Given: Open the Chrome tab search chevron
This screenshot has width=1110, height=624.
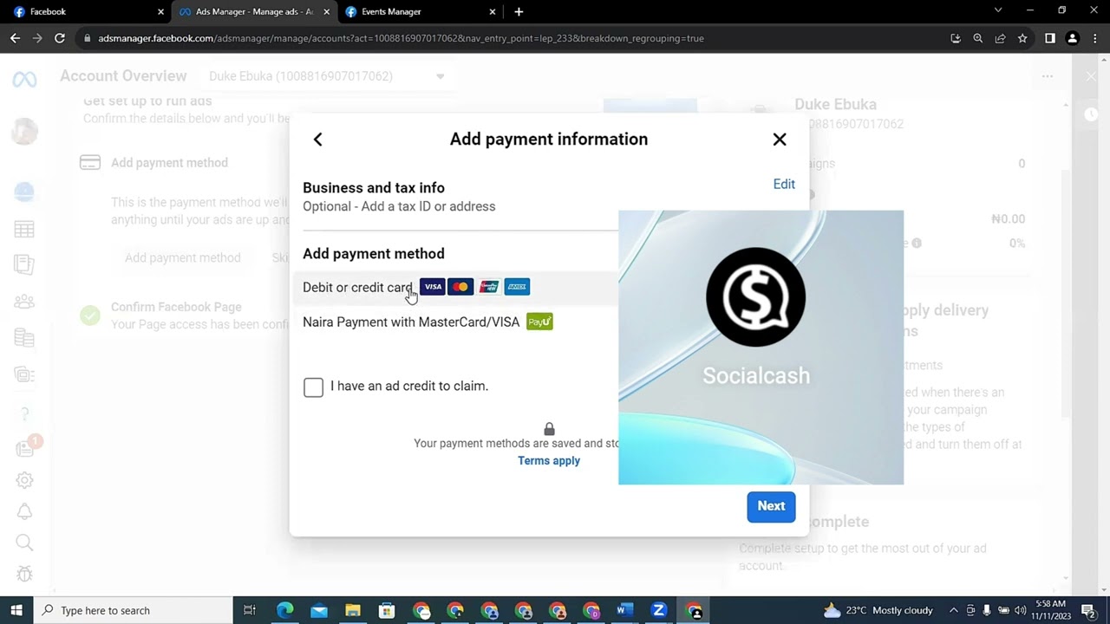Looking at the screenshot, I should pos(998,11).
